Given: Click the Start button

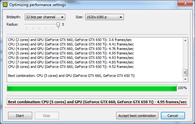Looking at the screenshot, I should [x=20, y=116].
